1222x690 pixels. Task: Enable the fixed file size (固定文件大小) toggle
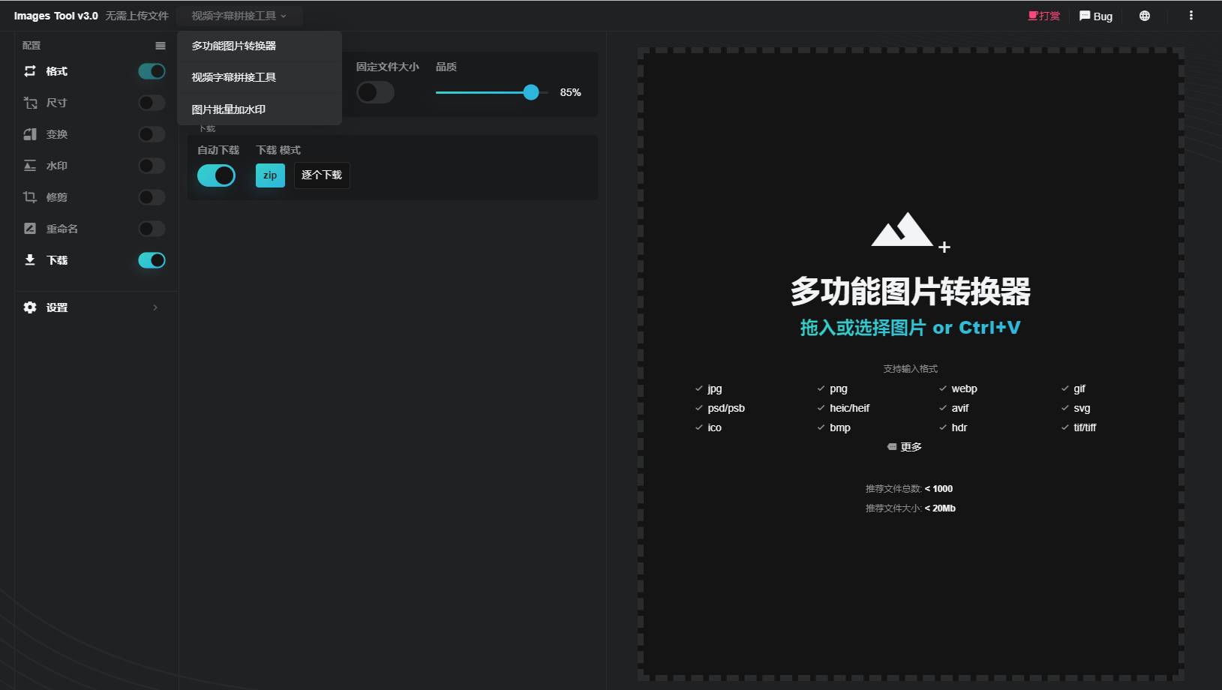(x=375, y=92)
